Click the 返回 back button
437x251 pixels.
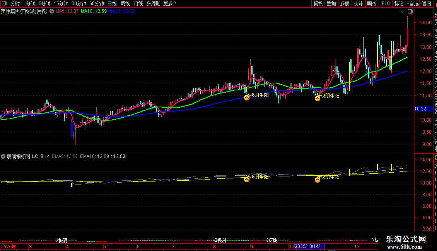(427, 3)
